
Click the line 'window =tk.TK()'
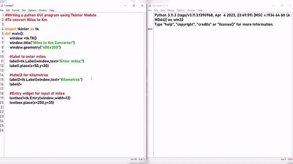(x=23, y=38)
